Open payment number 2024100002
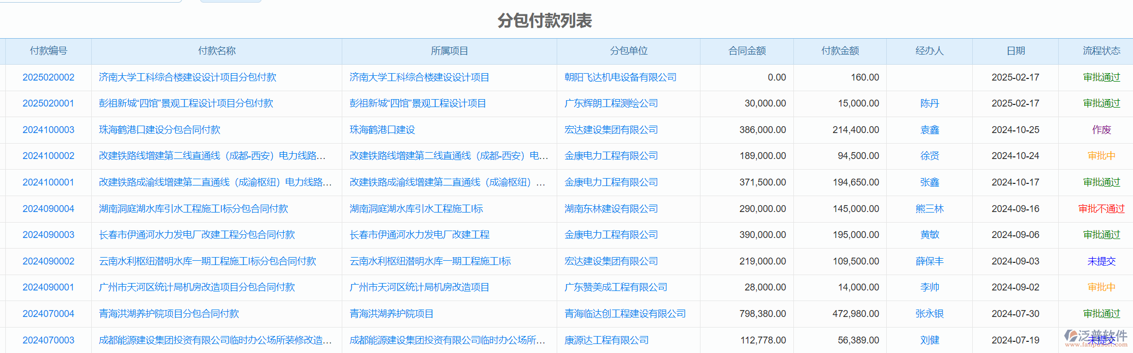The image size is (1133, 353). click(48, 156)
